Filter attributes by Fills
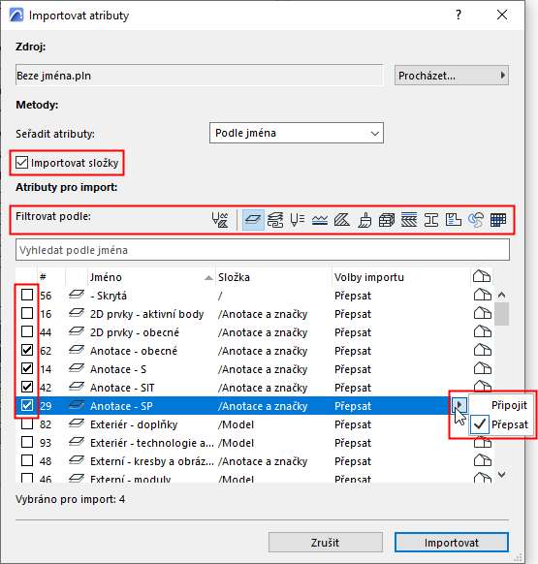The height and width of the screenshot is (564, 538). 342,220
